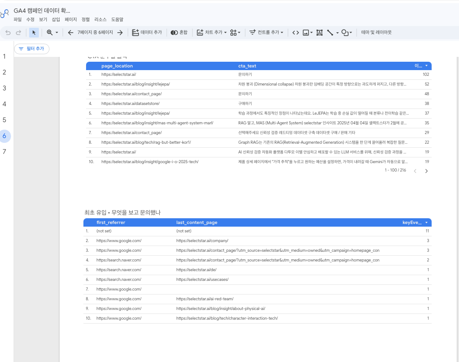Click the zoom magnifier icon
459x362 pixels.
point(49,33)
